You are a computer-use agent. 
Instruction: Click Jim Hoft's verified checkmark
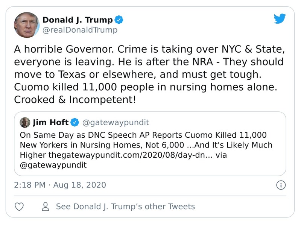pos(75,122)
